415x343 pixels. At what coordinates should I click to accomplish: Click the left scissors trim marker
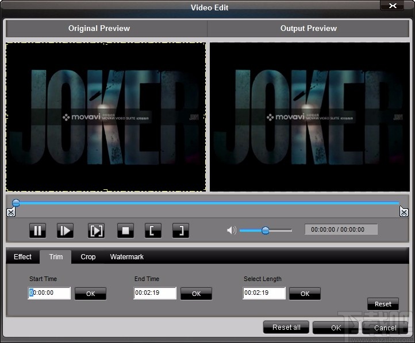[11, 212]
